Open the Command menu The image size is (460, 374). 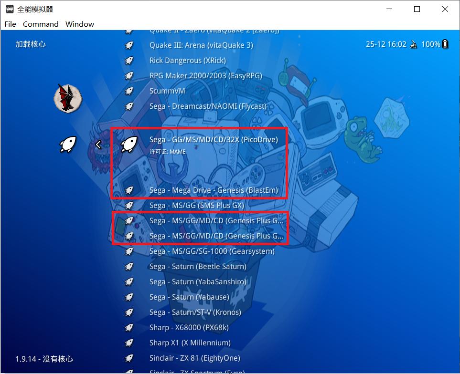41,24
